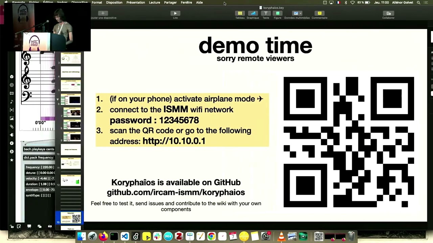Viewport: 433px width, 243px height.
Task: Select slide 10 design and features thumbnail
Action: pyautogui.click(x=71, y=150)
